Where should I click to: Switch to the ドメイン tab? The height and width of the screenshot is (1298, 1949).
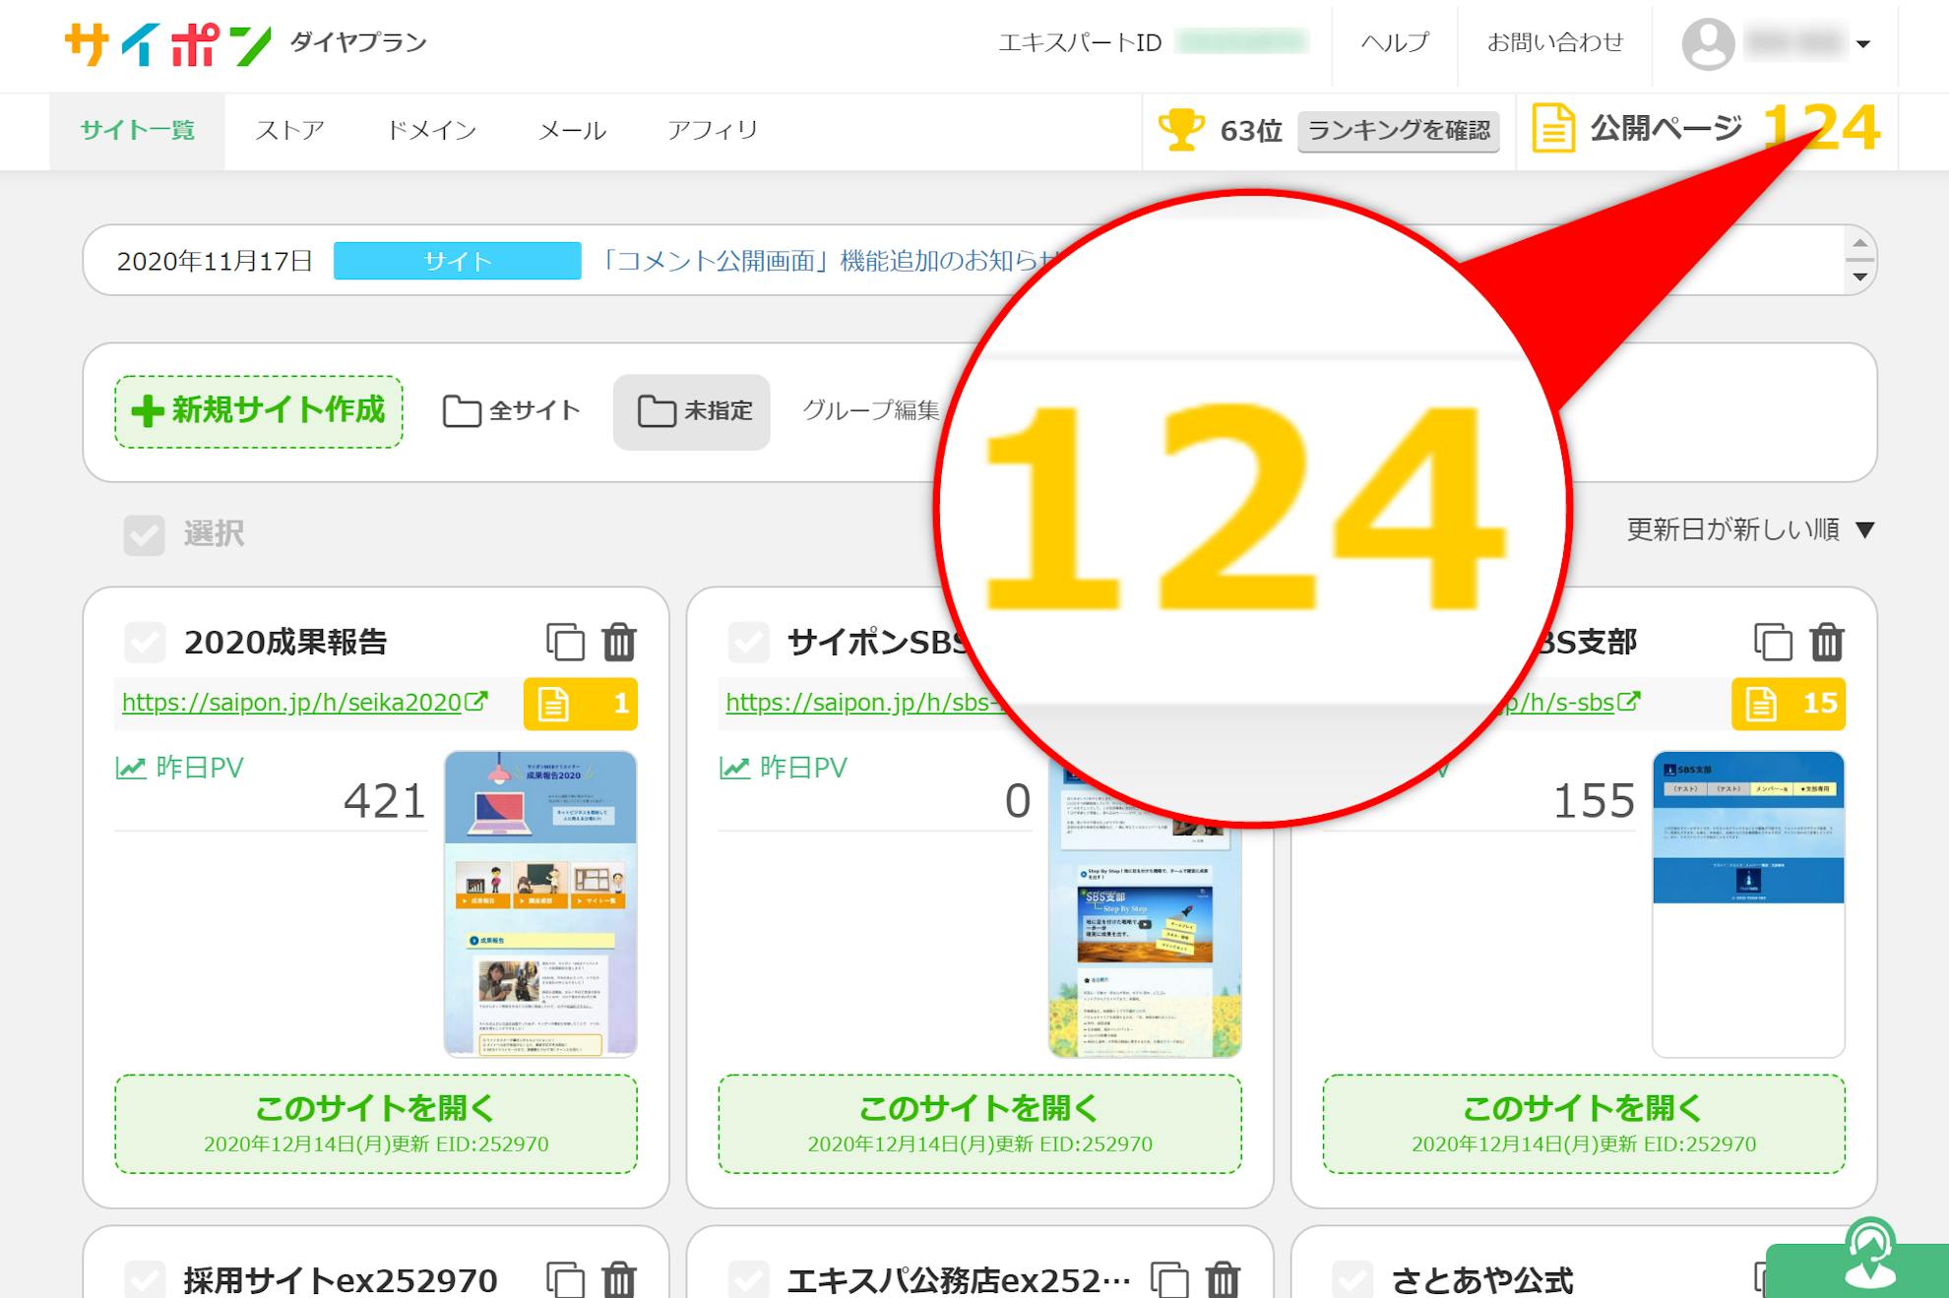tap(431, 131)
